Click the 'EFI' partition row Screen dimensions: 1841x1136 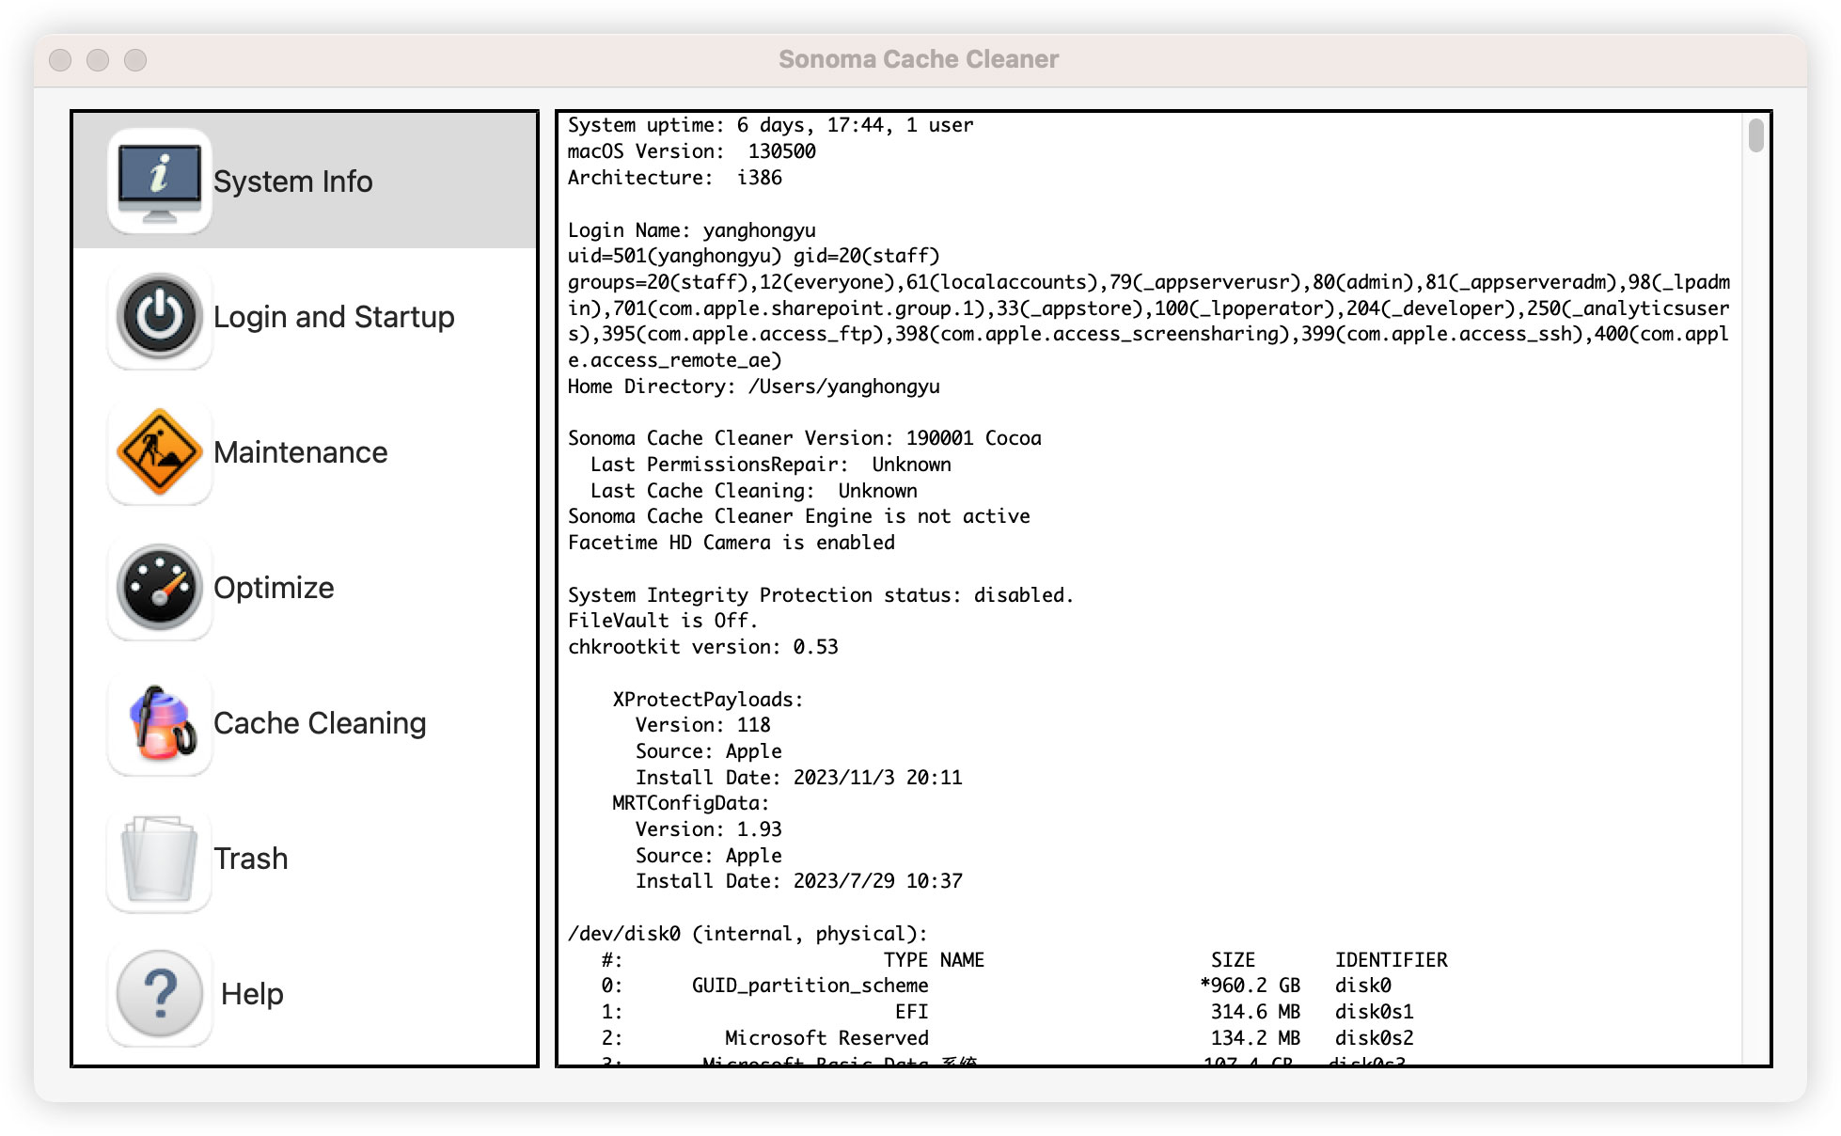(1008, 1012)
